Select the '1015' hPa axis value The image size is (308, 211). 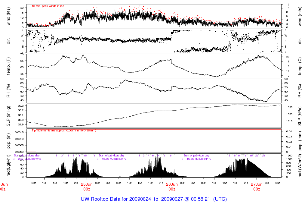coord(289,121)
